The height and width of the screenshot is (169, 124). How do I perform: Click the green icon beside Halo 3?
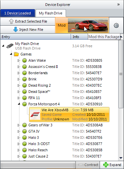[x=24, y=137]
